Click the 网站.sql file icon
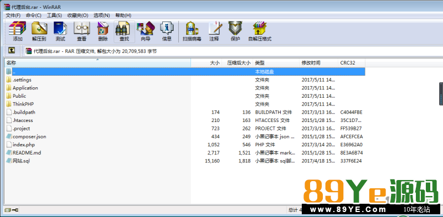 click(9, 161)
